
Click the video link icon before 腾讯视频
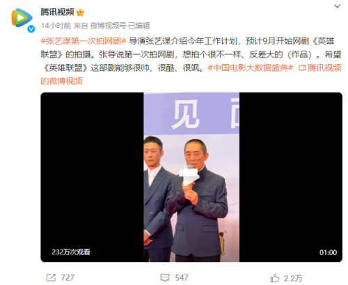click(302, 68)
